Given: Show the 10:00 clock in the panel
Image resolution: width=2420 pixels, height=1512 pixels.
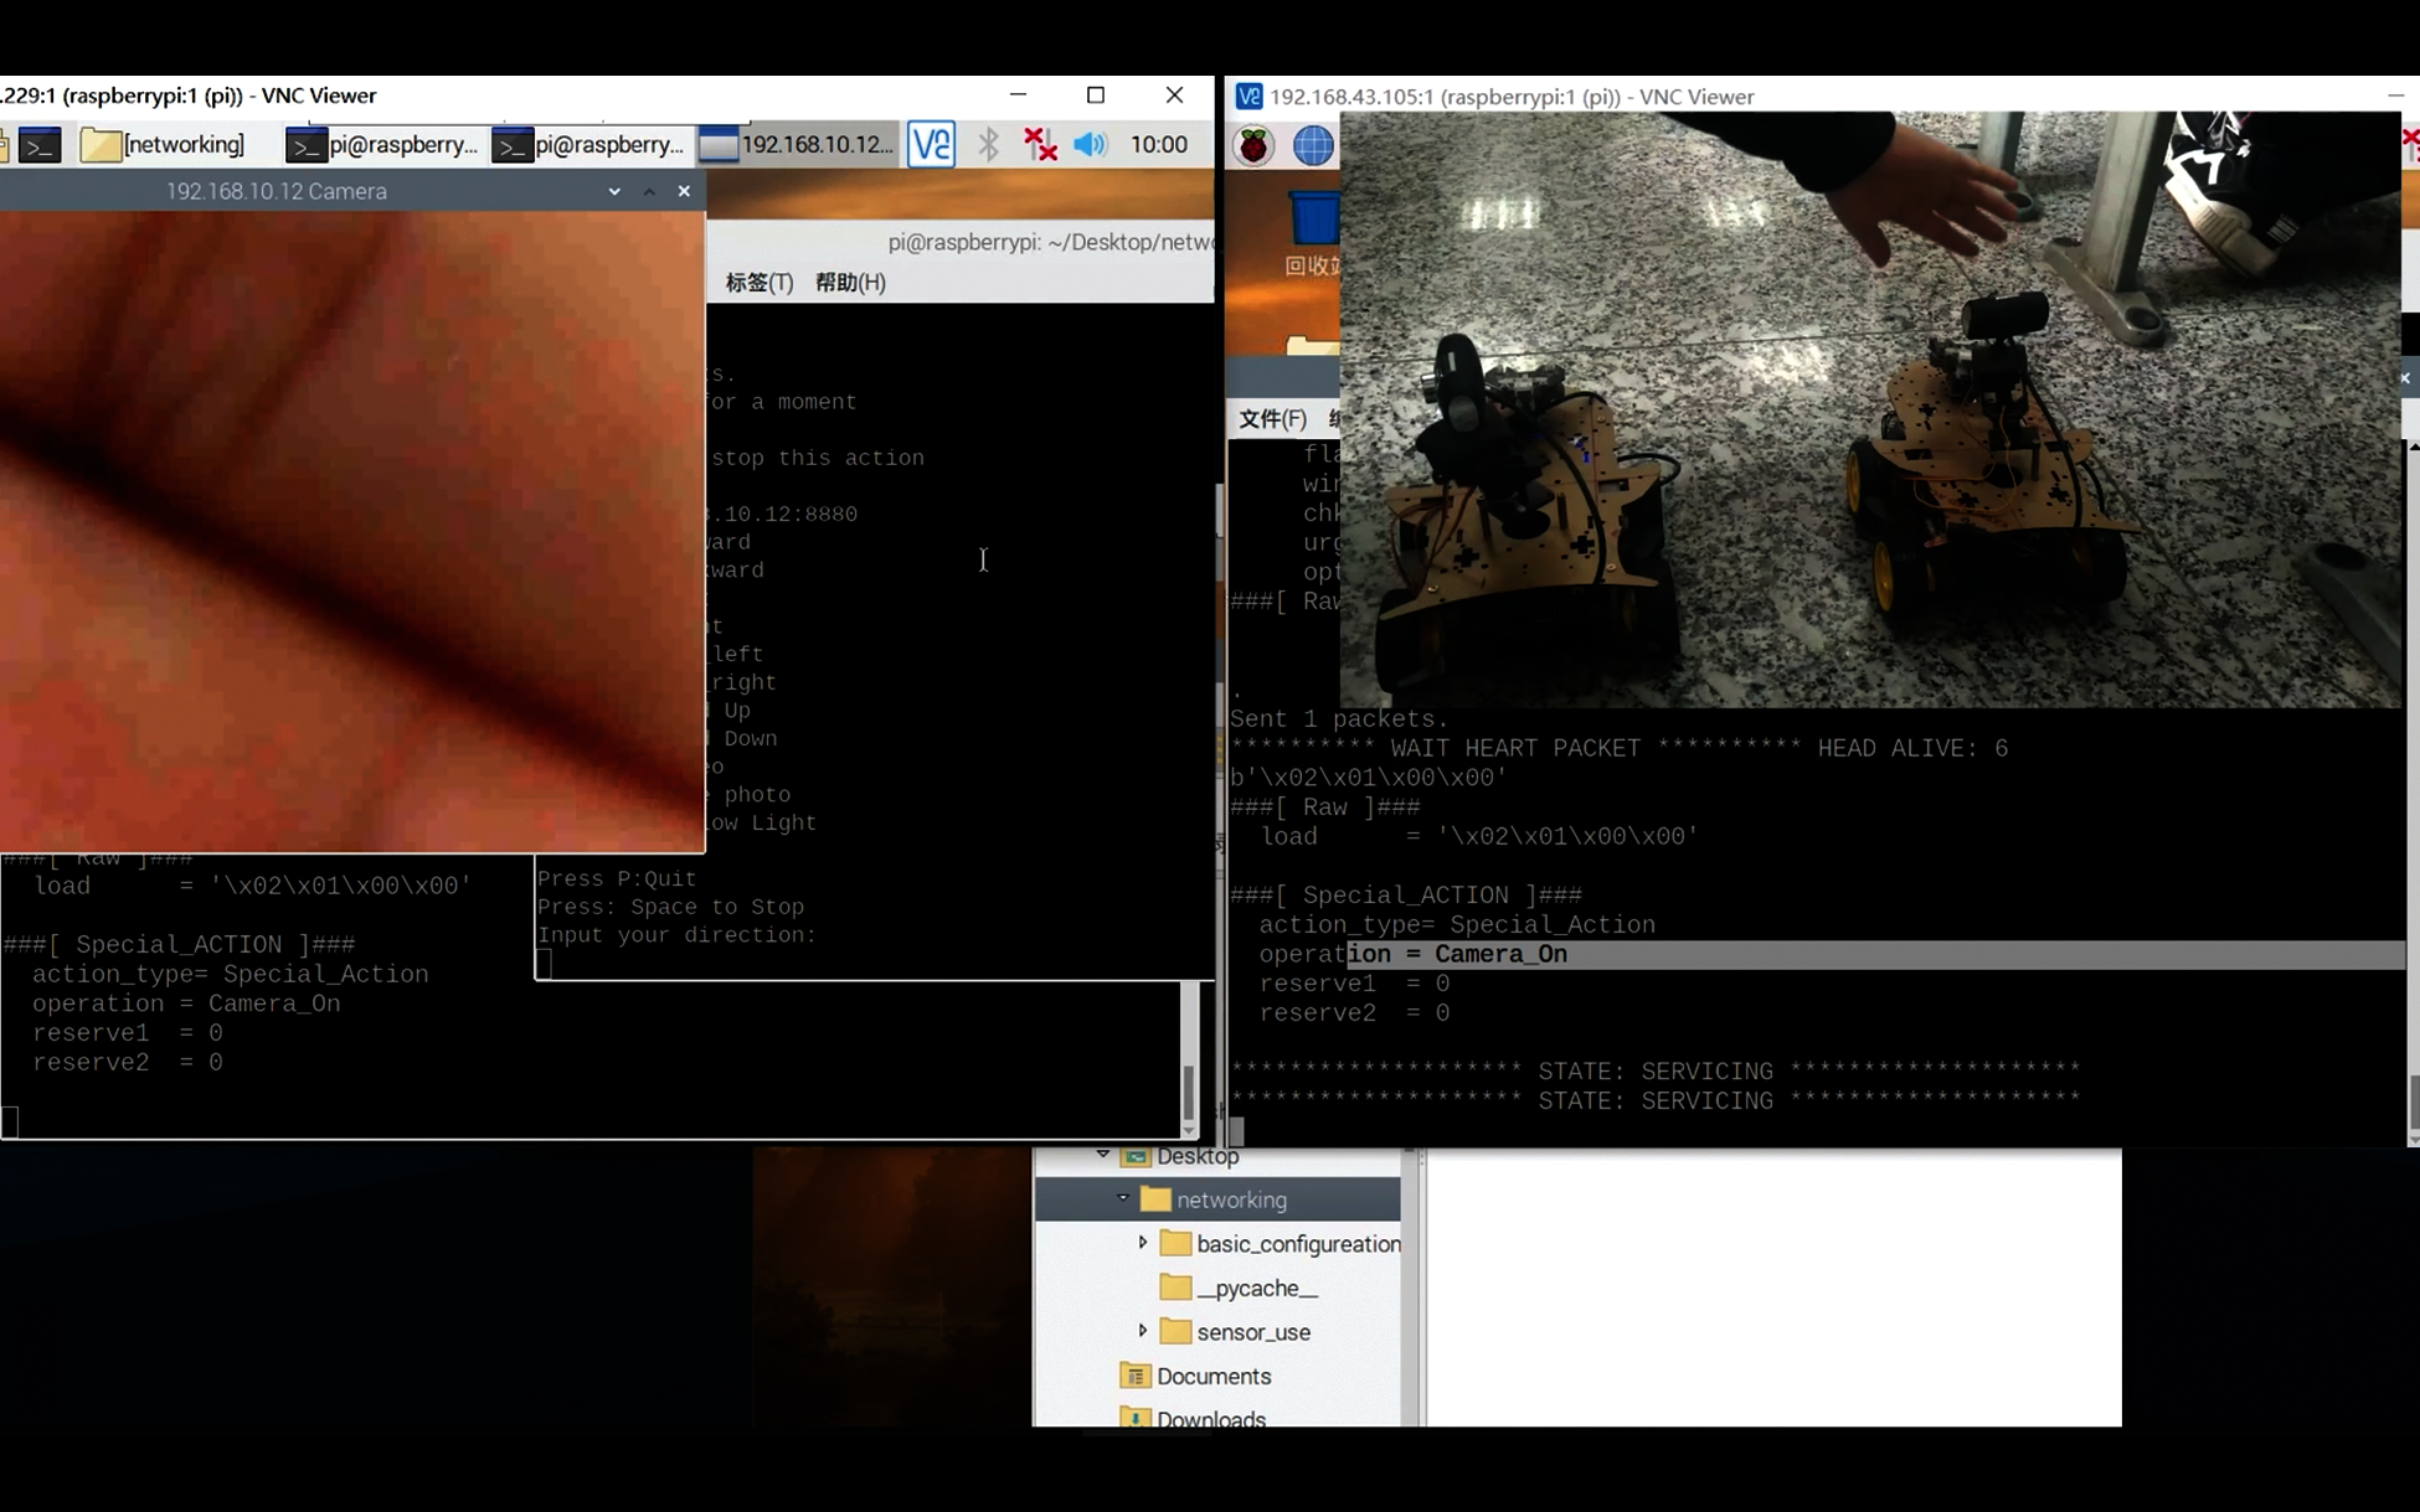Looking at the screenshot, I should [1158, 145].
